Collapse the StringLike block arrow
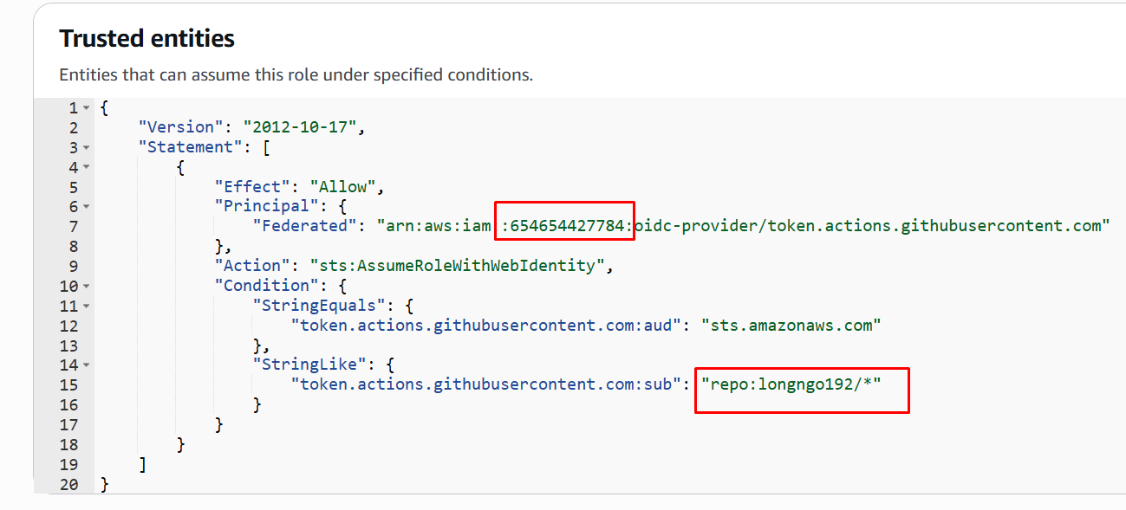The image size is (1126, 510). coord(86,365)
